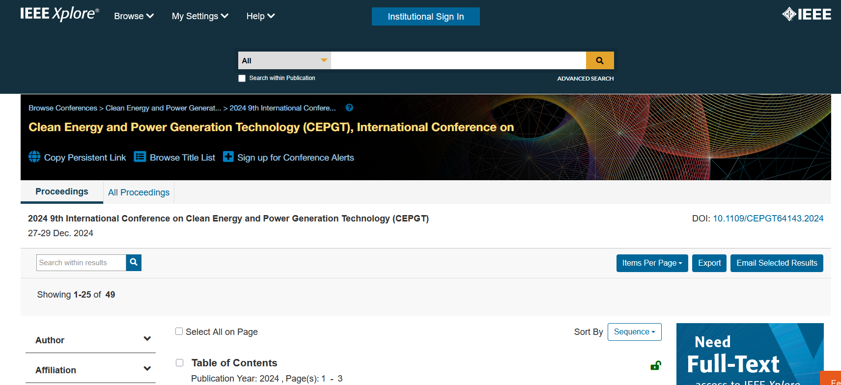Click the 'Publication Year: 2024' text
Screen dimensions: 841x385
[235, 379]
